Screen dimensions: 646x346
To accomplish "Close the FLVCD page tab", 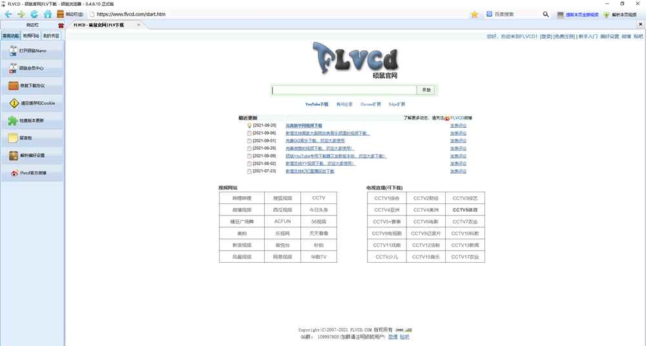I will coord(138,25).
